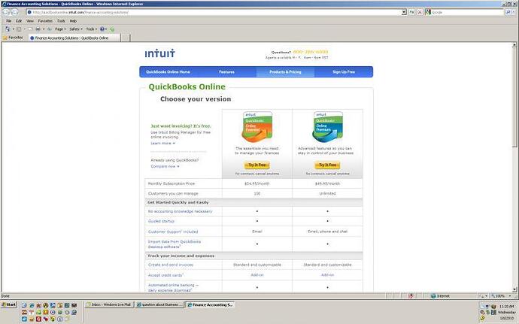Open the Features navigation tab

point(226,72)
